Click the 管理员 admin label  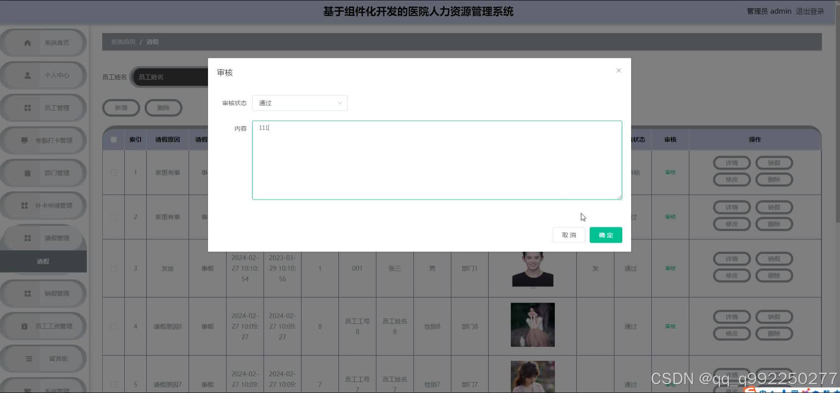[x=769, y=11]
